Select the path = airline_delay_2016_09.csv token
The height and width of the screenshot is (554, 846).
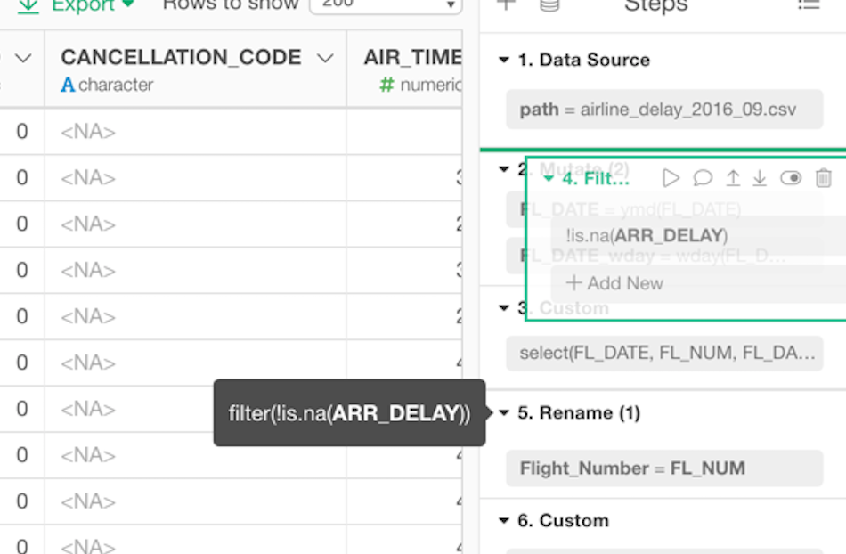pos(664,110)
